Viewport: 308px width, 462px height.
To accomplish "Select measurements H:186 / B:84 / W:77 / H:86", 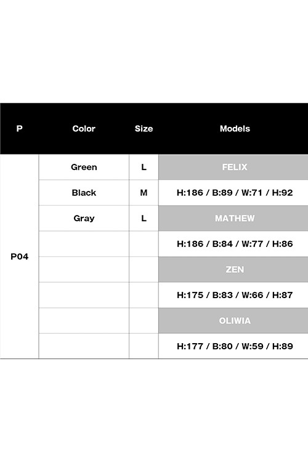I will (235, 244).
